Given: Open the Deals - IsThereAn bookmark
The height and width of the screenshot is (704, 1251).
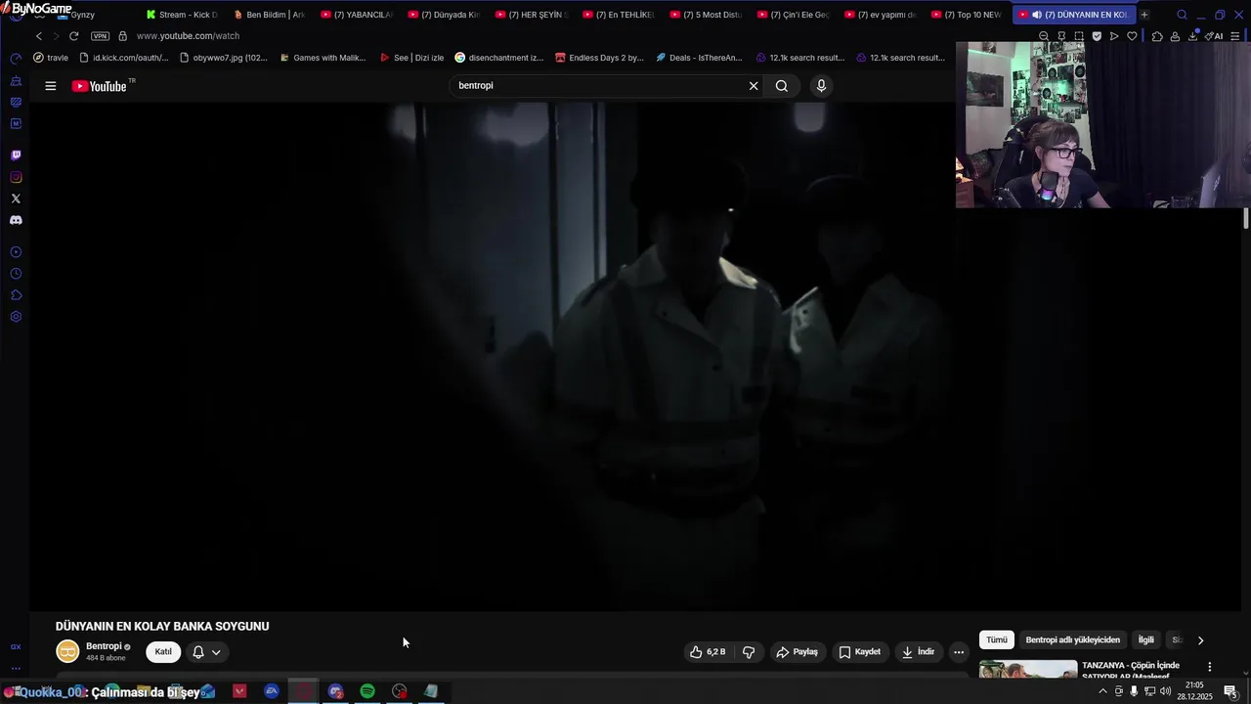Looking at the screenshot, I should pyautogui.click(x=699, y=58).
